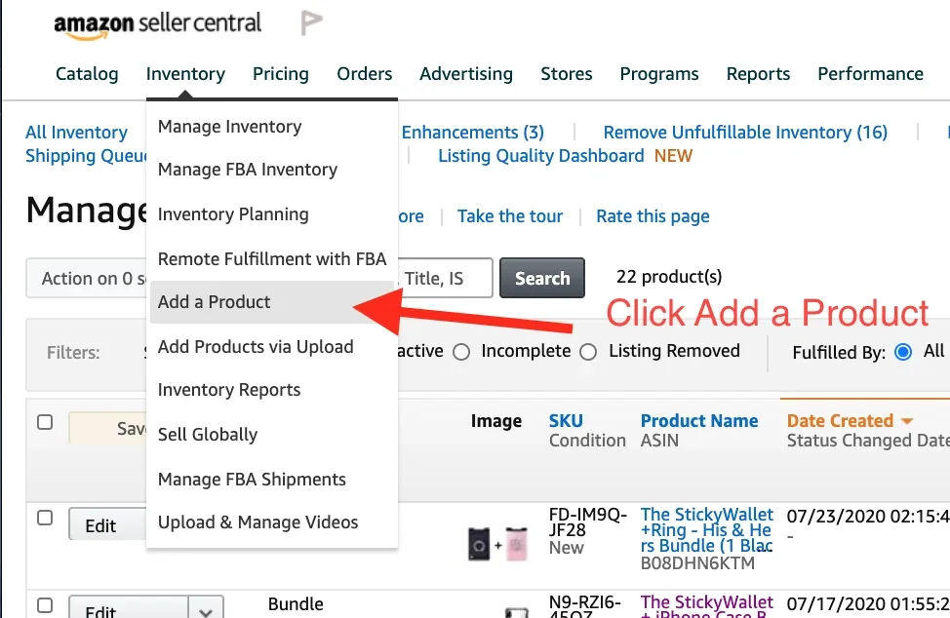Image resolution: width=950 pixels, height=618 pixels.
Task: Open the His & Hers Bundle product thumbnail
Action: coord(497,544)
